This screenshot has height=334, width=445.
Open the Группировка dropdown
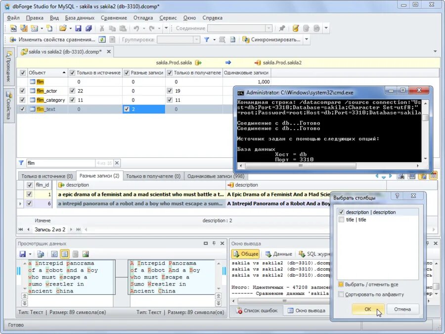pyautogui.click(x=196, y=40)
